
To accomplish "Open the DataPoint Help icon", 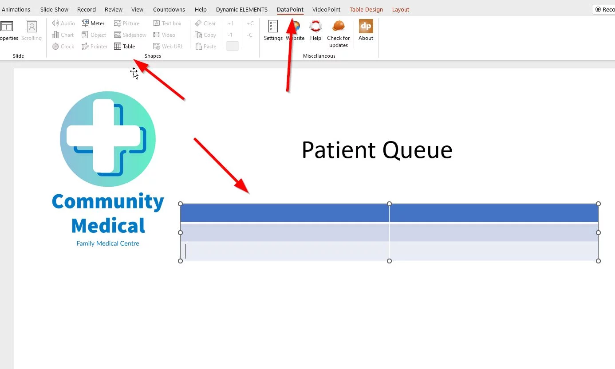I will click(x=315, y=30).
